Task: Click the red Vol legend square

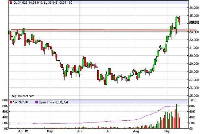Action: 11,102
